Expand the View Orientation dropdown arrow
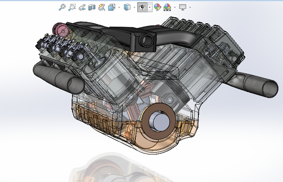Image resolution: width=283 pixels, height=182 pixels. point(119,7)
